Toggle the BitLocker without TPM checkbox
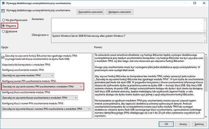This screenshot has width=209, height=129. (3, 55)
